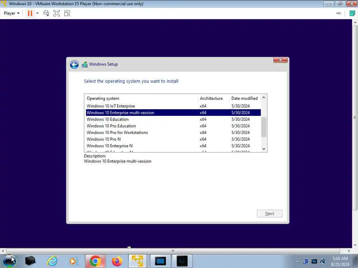Close the VMware Player window
358x268 pixels.
pyautogui.click(x=352, y=3)
